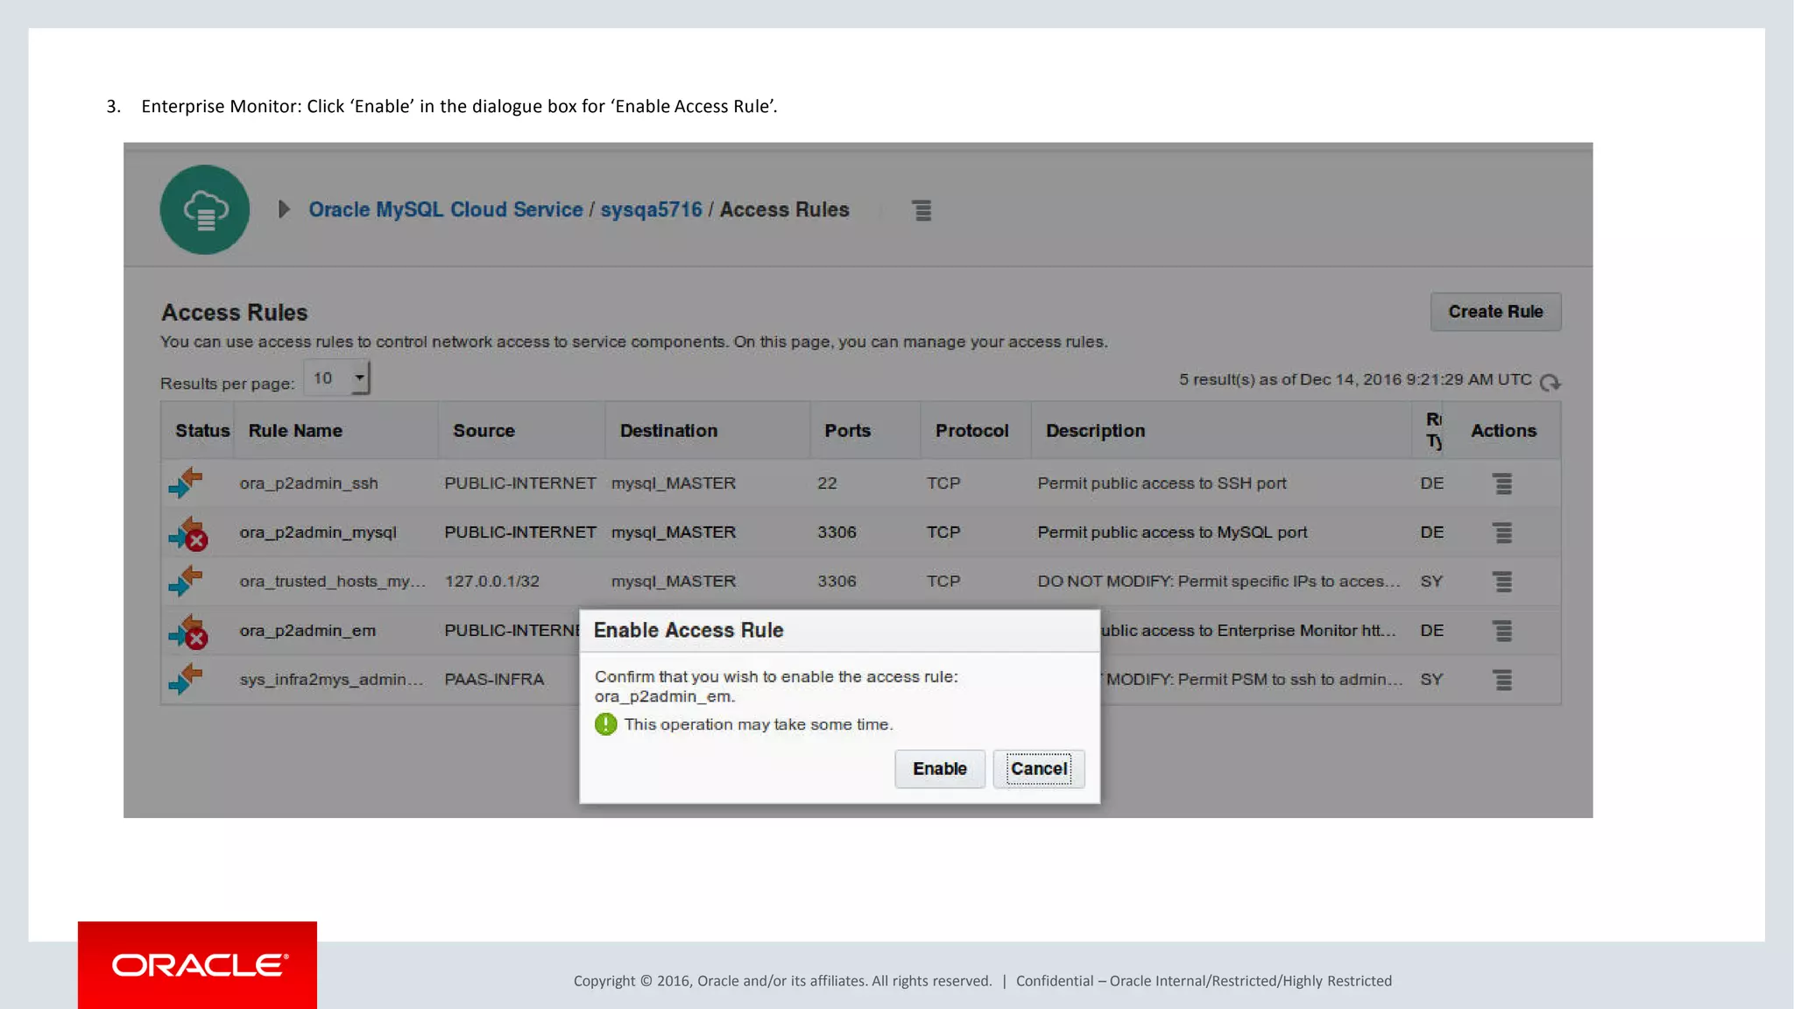Select rule name ora_trusted_hosts_my...
The image size is (1794, 1009).
click(333, 582)
